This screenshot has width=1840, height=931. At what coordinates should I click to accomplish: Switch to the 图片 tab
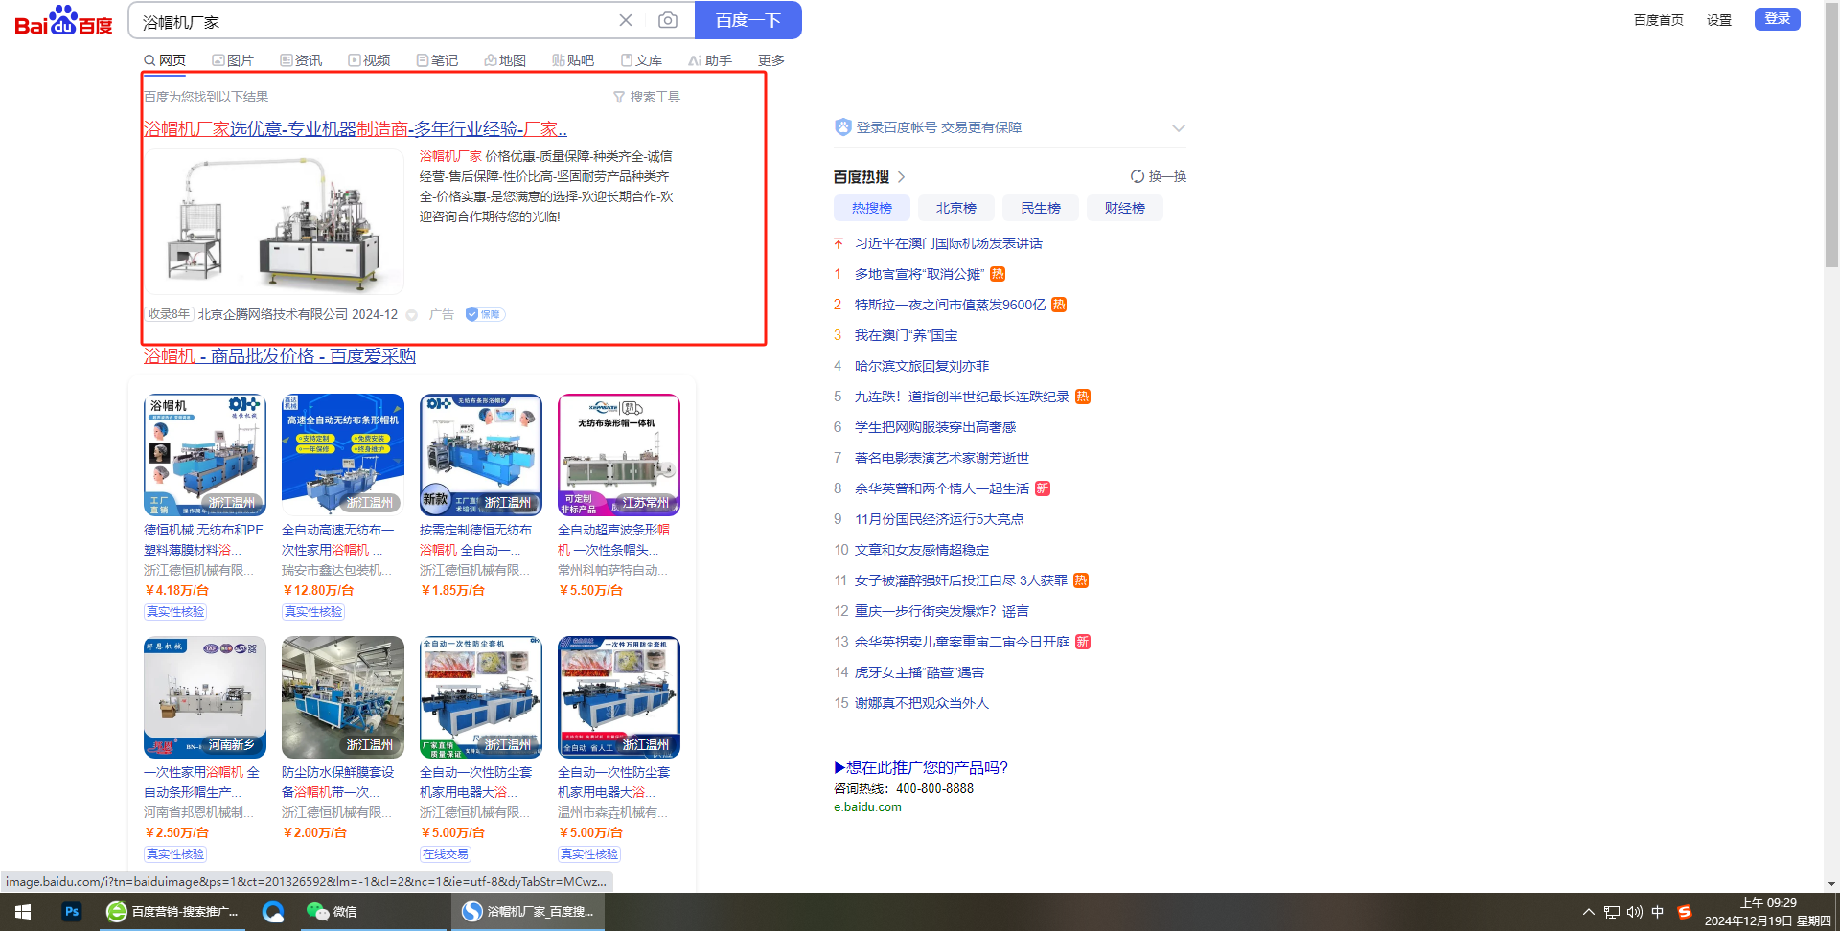[x=233, y=60]
